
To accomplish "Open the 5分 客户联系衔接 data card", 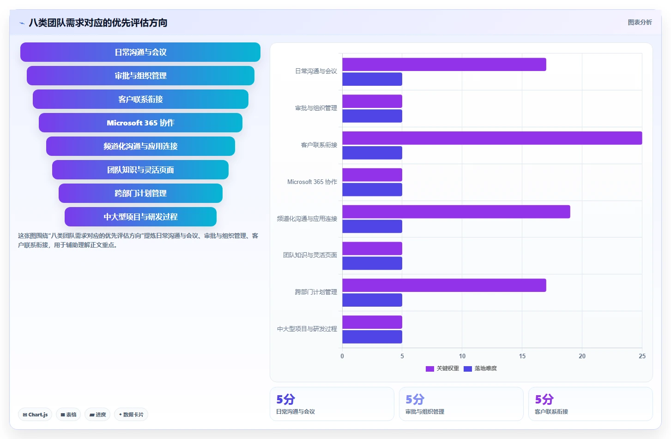I will (591, 404).
